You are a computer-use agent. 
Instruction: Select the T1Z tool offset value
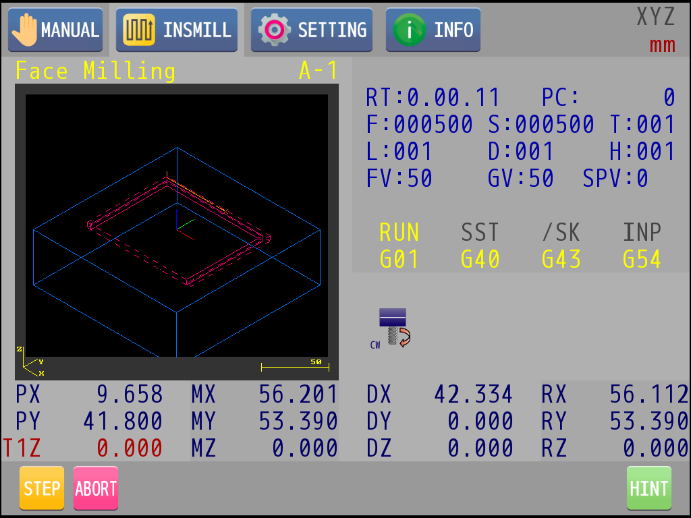pos(130,448)
